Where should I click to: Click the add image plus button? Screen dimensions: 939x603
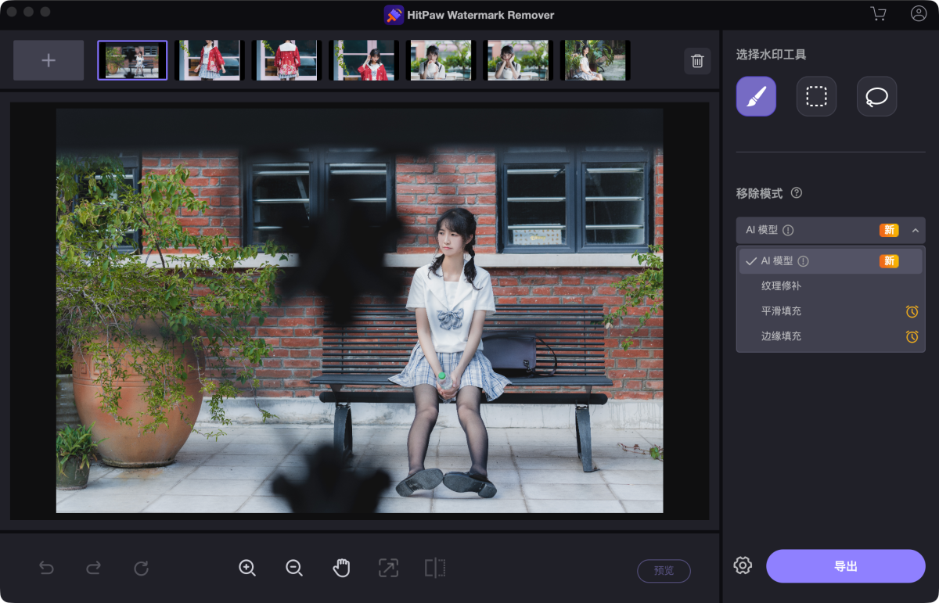49,60
